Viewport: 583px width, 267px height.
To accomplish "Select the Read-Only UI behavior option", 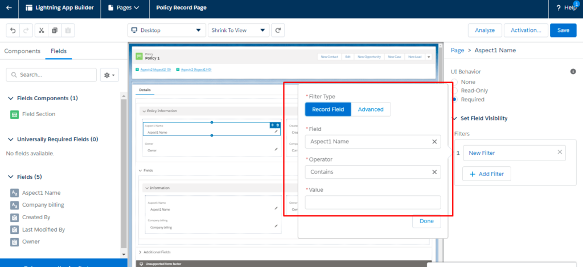I will pos(454,91).
